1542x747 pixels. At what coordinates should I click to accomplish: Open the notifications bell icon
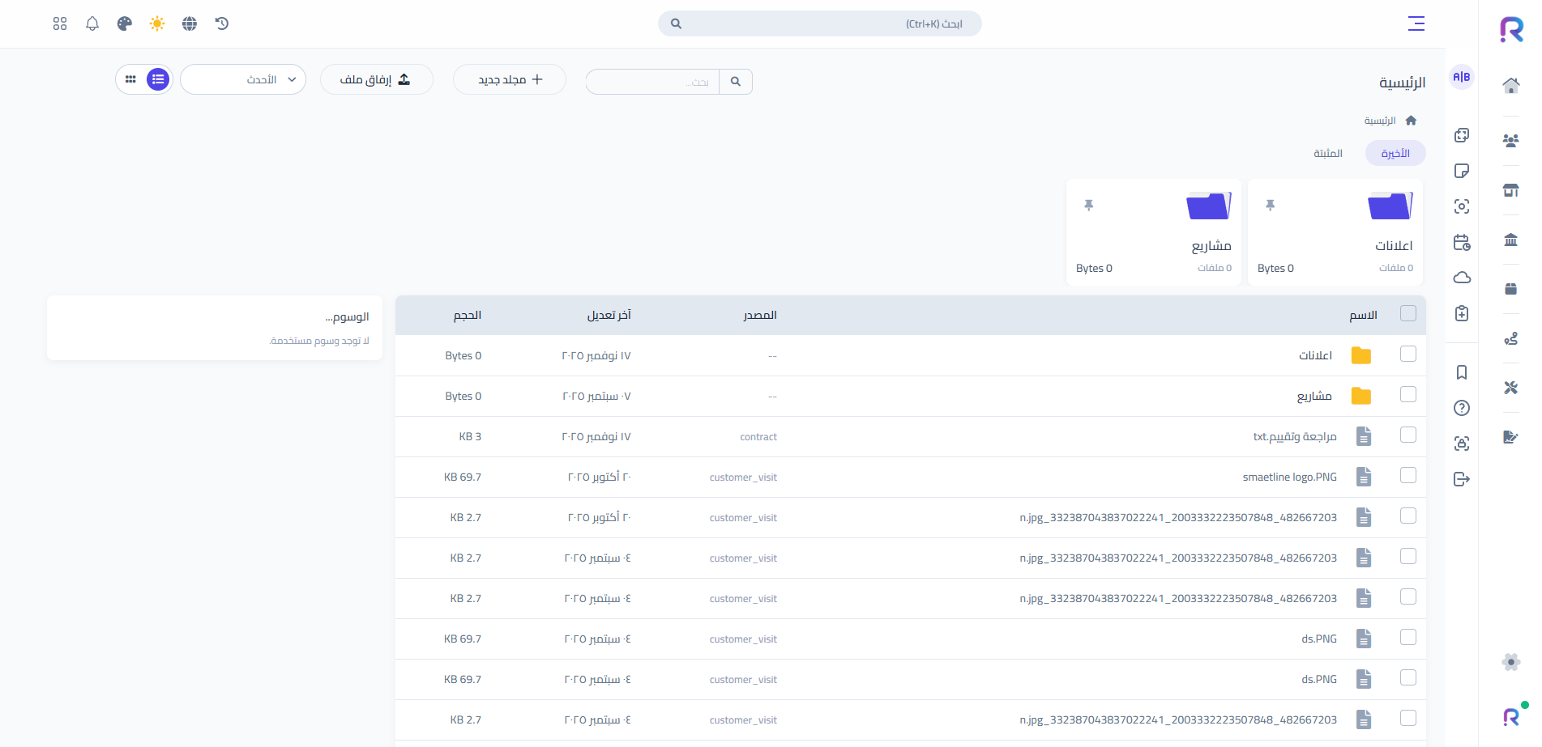pyautogui.click(x=92, y=23)
